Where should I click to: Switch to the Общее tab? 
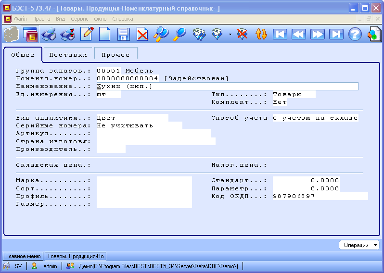[23, 55]
